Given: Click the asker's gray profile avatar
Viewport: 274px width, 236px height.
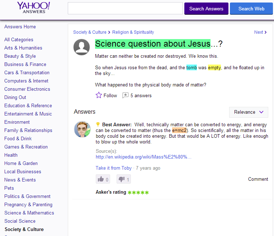Looking at the screenshot, I should coord(82,47).
